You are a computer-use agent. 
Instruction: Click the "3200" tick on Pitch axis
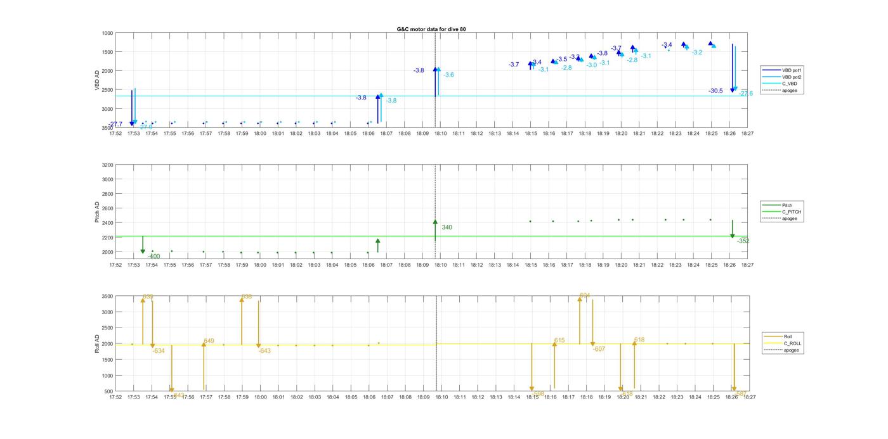(107, 165)
